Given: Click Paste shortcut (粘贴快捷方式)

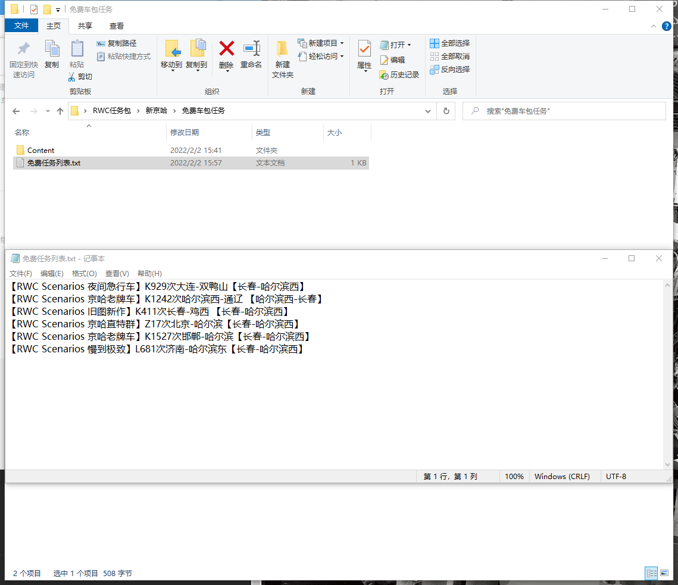Looking at the screenshot, I should pos(123,56).
